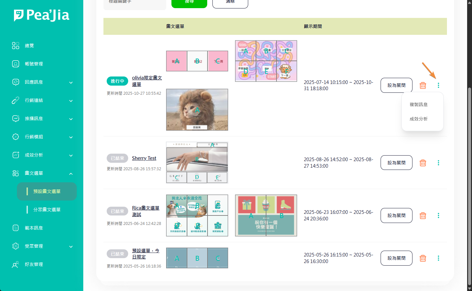The width and height of the screenshot is (472, 291).
Task: Click 設為關閉 for Sherry Test
Action: [x=397, y=163]
